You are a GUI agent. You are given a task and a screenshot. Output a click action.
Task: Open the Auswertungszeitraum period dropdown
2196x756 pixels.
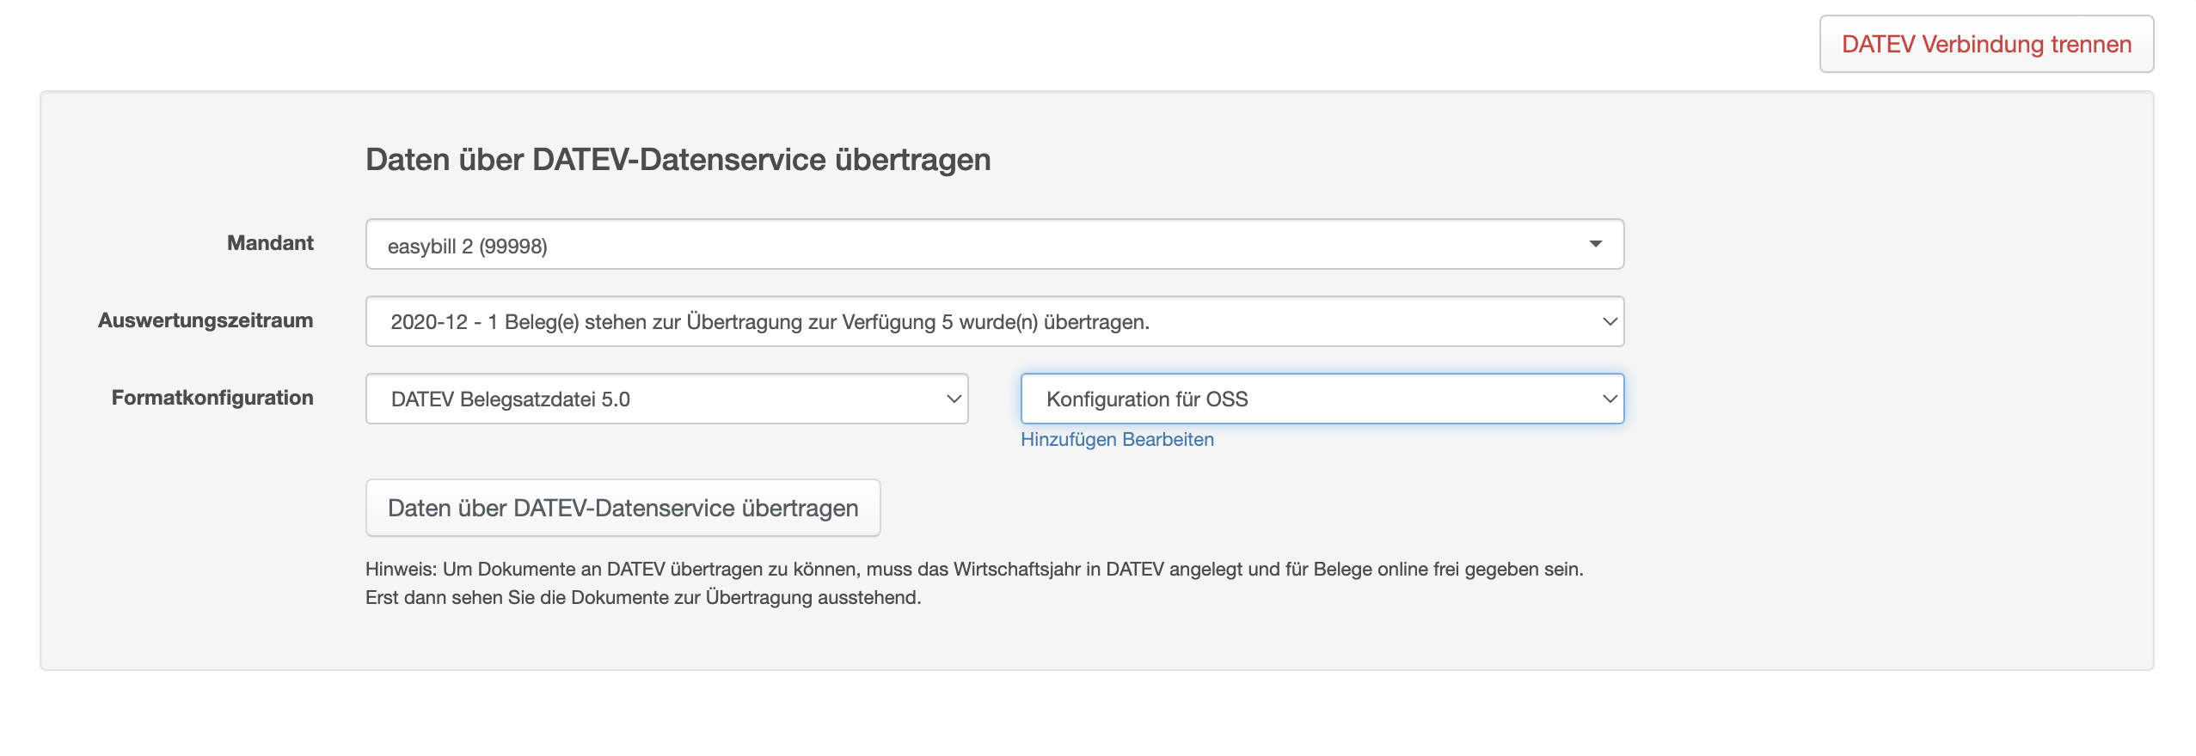pyautogui.click(x=993, y=322)
